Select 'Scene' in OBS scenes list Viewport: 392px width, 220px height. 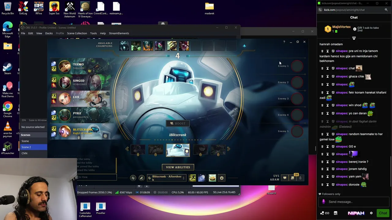[34, 141]
